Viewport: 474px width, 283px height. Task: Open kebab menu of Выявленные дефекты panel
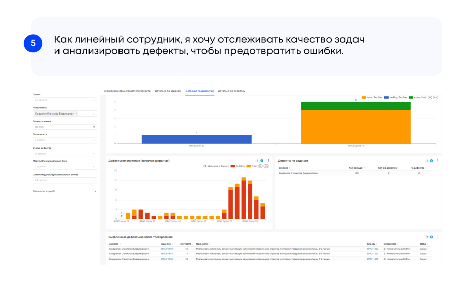click(x=438, y=237)
